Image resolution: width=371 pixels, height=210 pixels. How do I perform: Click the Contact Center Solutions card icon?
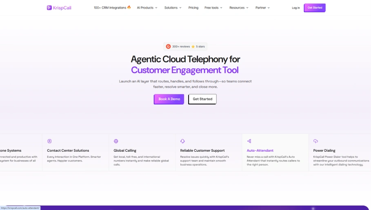tap(49, 141)
